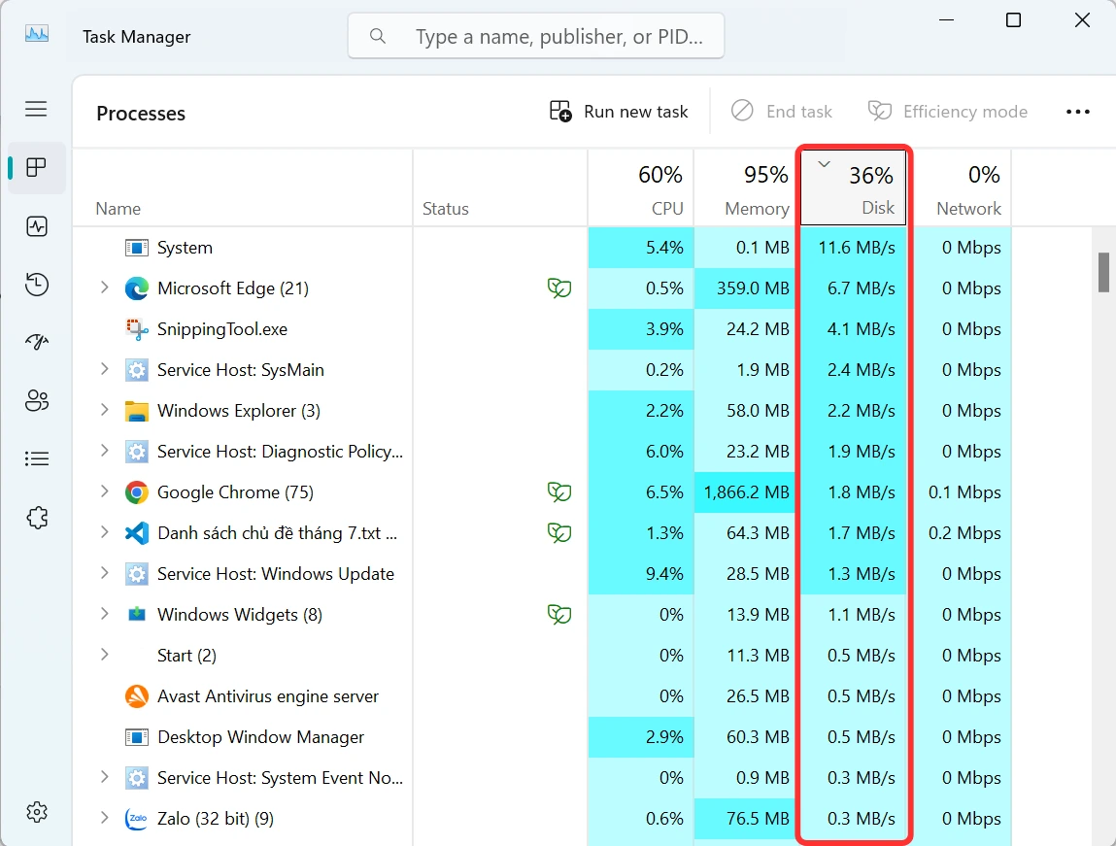Sort by the Status column header
The width and height of the screenshot is (1116, 846).
tap(500, 187)
